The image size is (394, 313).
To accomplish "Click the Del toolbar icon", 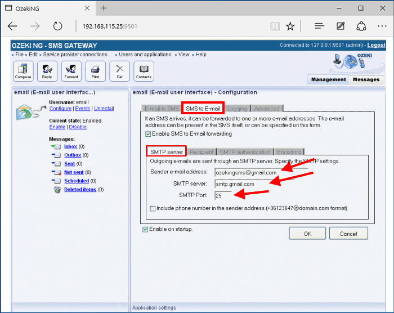I will click(x=119, y=71).
